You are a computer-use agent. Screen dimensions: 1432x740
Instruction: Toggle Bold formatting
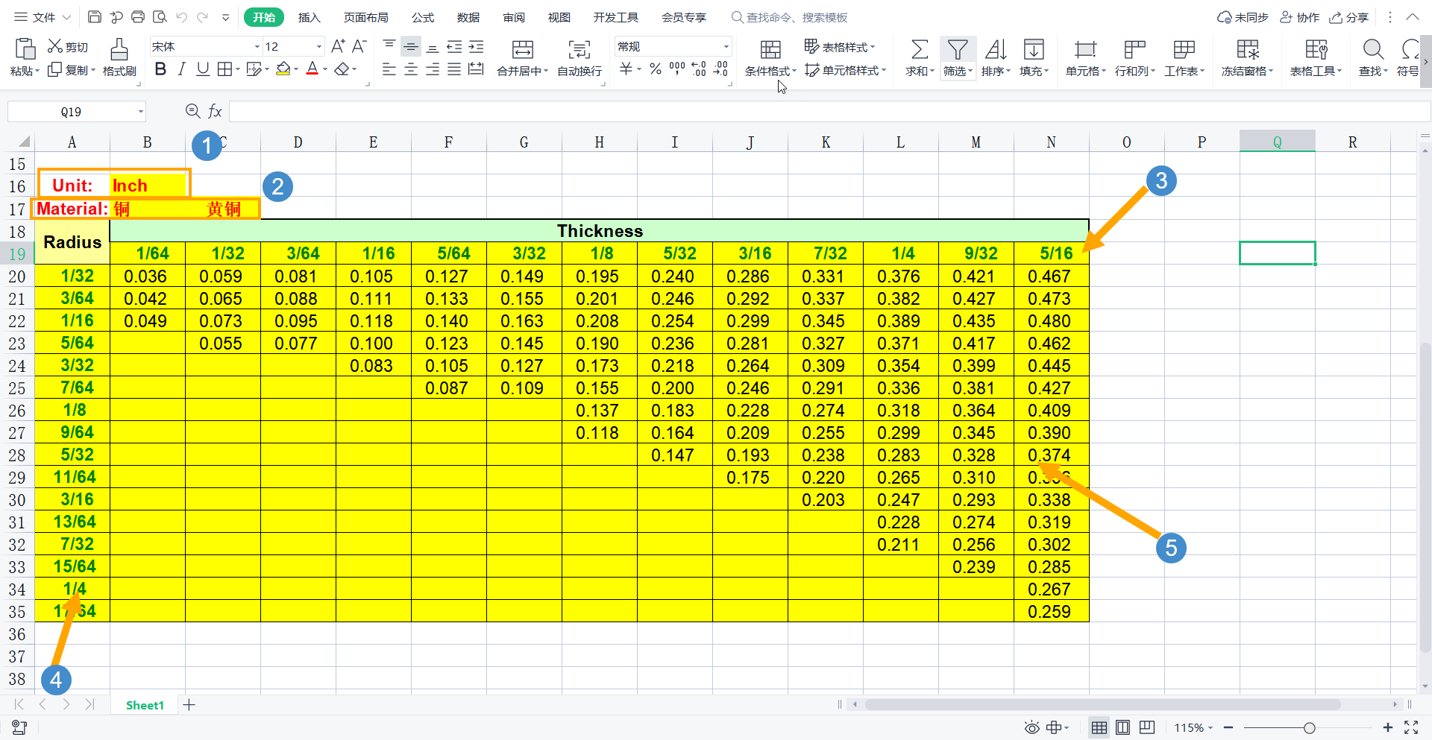[x=160, y=69]
